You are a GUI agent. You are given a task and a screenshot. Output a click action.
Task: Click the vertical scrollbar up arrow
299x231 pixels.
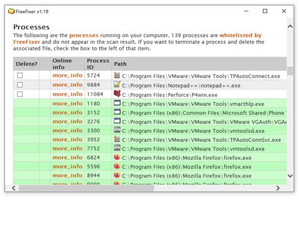pos(290,26)
